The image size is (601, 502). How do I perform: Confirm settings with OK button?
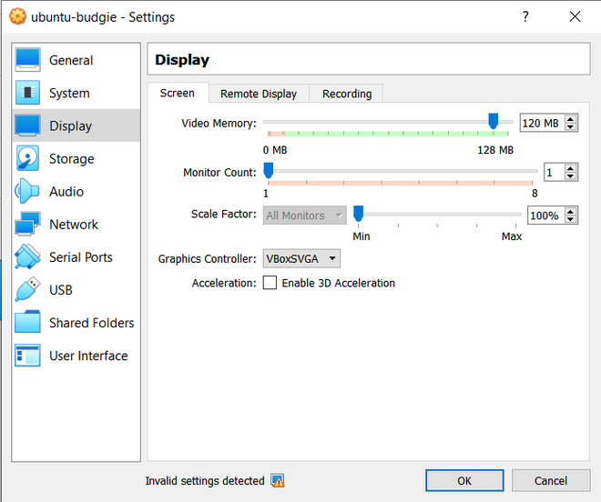(464, 480)
